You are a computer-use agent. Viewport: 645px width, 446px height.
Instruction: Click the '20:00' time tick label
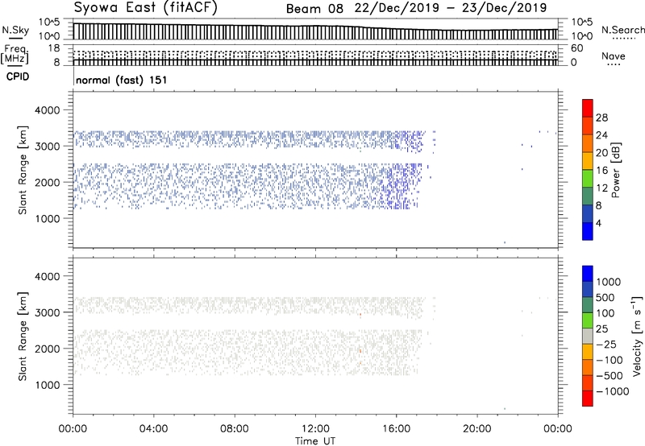[477, 429]
